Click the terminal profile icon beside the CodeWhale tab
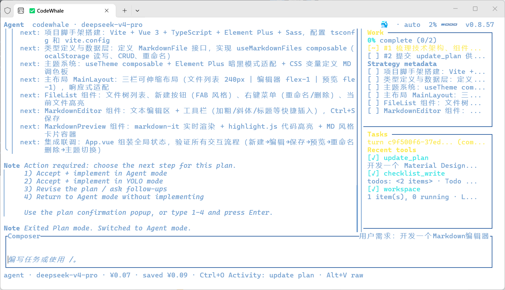Image resolution: width=505 pixels, height=290 pixels. [x=21, y=11]
